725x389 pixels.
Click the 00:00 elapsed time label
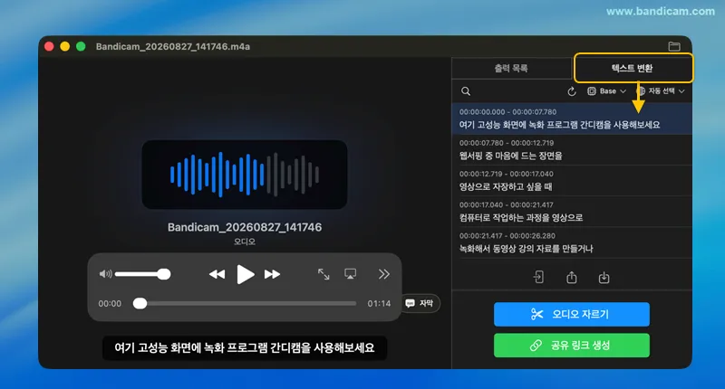point(110,304)
